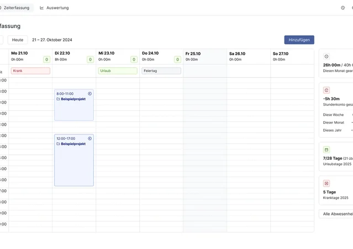Open the 12:00-17:00 Beispielprojekt time entry
Screen dimensions: 353x249
pyautogui.click(x=74, y=160)
